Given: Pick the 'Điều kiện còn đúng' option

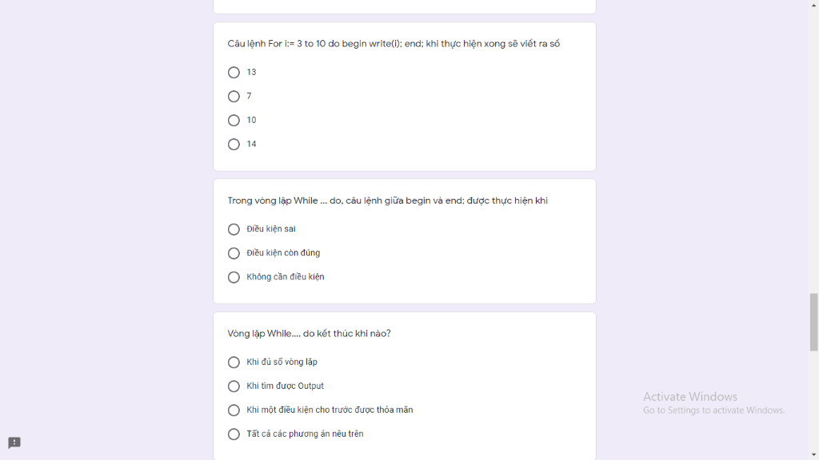Looking at the screenshot, I should (234, 253).
